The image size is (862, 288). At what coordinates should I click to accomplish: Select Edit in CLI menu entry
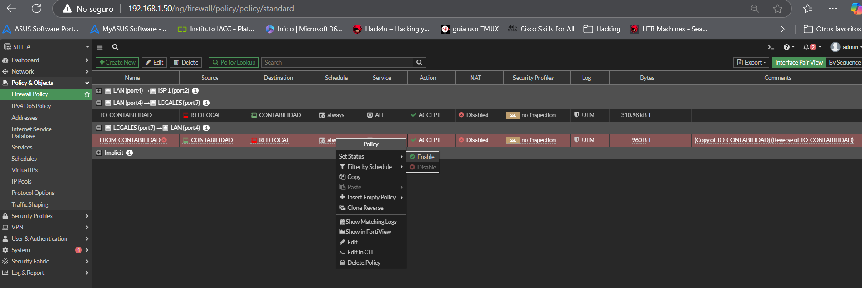tap(360, 253)
